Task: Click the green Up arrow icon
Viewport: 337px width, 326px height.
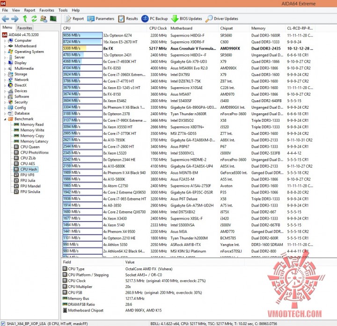Action: coord(25,19)
